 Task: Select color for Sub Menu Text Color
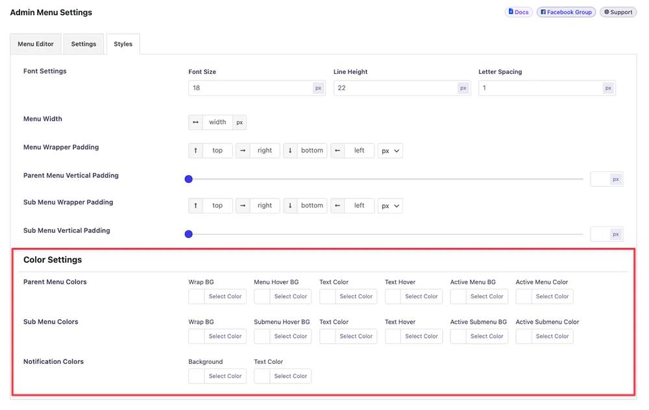(348, 336)
